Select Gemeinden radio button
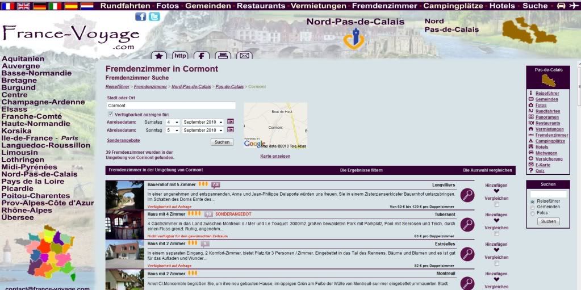The image size is (581, 290). coord(533,207)
